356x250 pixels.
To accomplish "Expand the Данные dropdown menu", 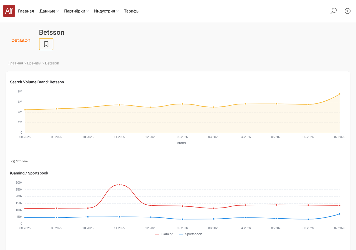I will tap(49, 11).
